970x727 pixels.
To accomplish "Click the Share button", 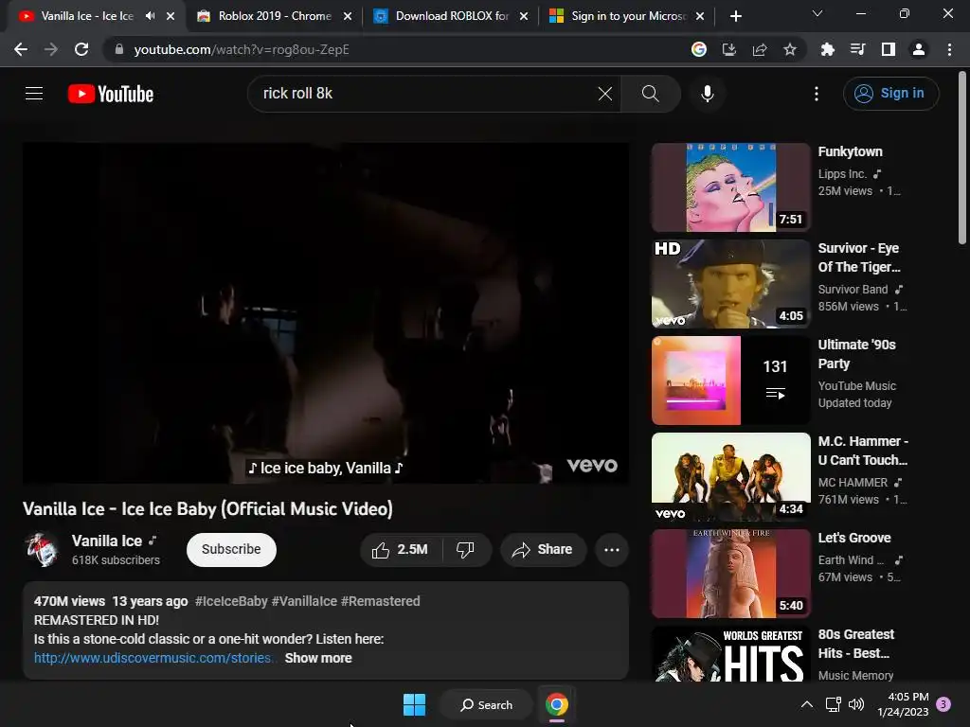I will click(x=543, y=550).
